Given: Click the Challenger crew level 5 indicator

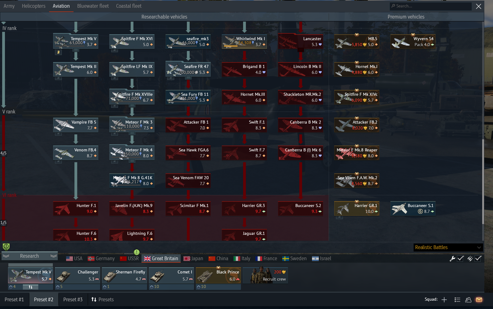Looking at the screenshot, I should [59, 287].
